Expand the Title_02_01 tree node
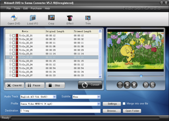The height and width of the screenshot is (121, 169). click(10, 36)
